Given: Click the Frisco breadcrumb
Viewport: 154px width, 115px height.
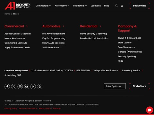Looking at the screenshot, I should tap(16, 14).
